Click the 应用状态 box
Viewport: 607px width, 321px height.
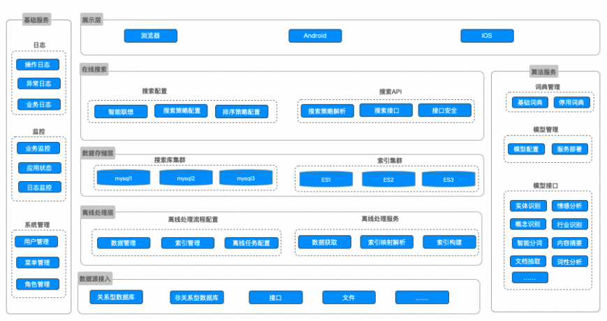(x=40, y=168)
